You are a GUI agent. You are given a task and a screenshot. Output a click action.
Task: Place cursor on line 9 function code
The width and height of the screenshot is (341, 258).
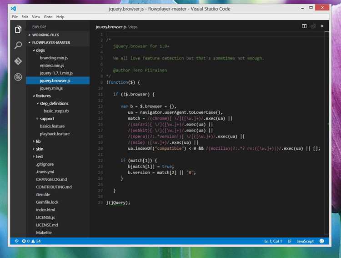123,82
